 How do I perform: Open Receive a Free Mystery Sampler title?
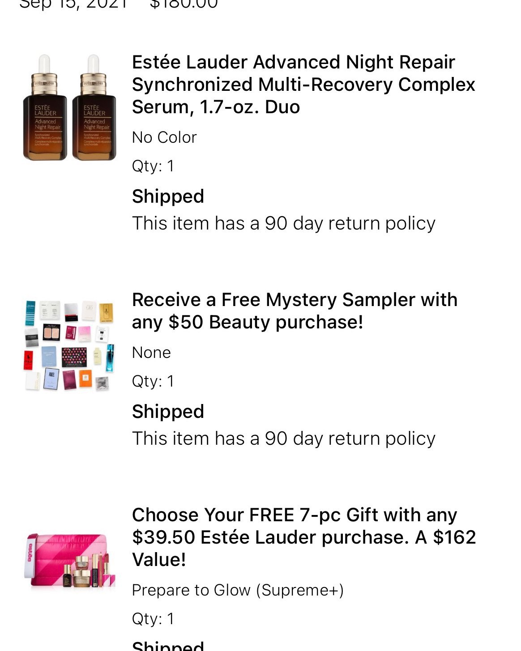[x=295, y=311]
